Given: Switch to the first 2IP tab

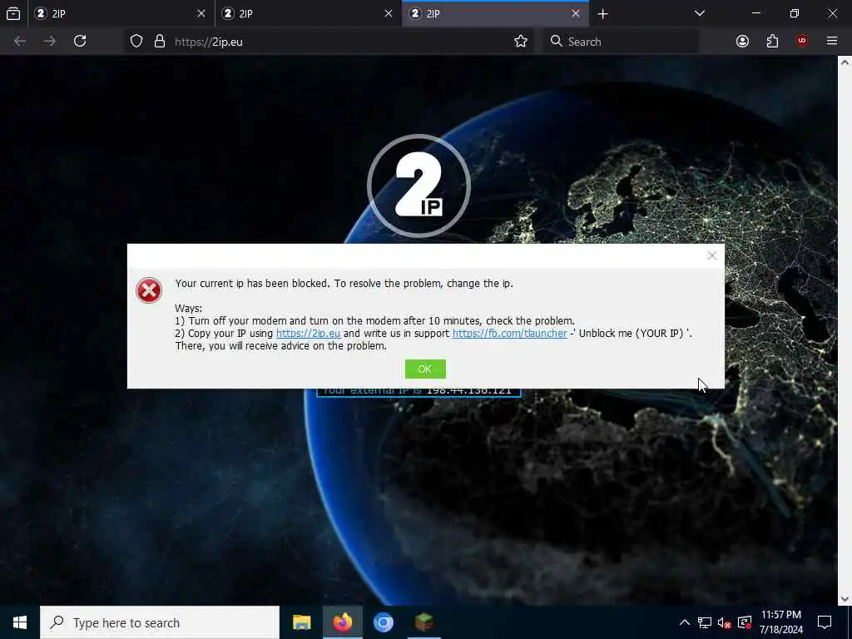Looking at the screenshot, I should [121, 13].
